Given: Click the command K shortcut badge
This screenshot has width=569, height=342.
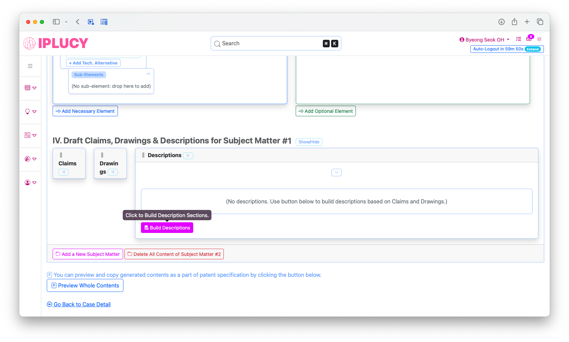Looking at the screenshot, I should (x=330, y=44).
